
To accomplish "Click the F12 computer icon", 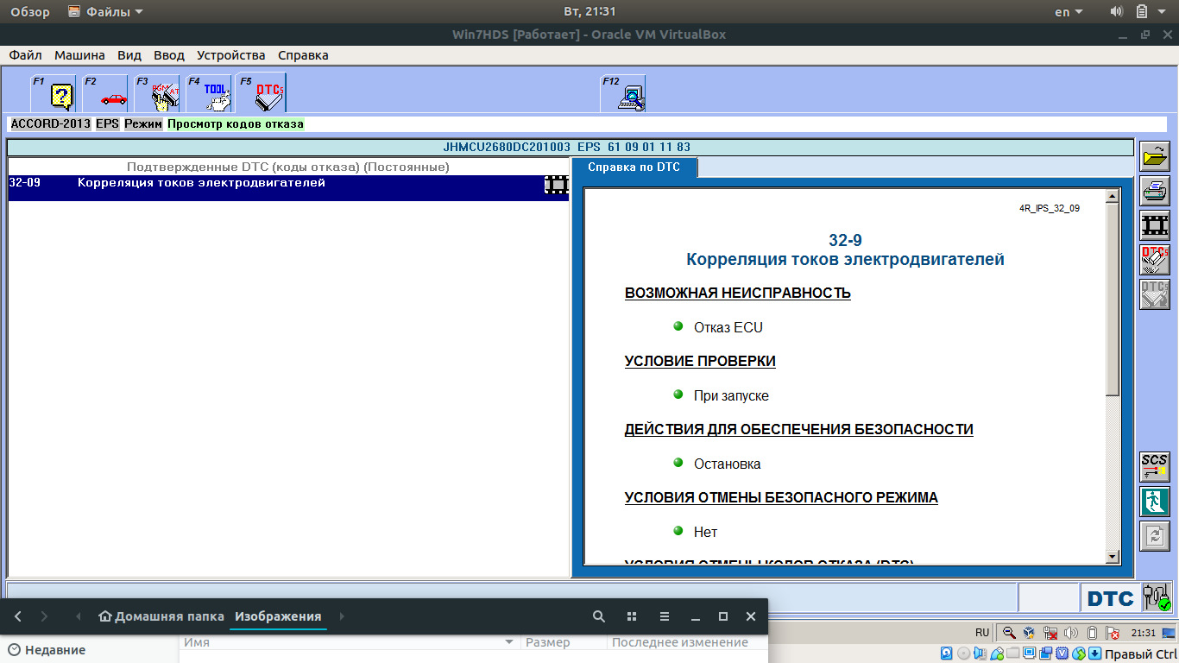I will pyautogui.click(x=623, y=93).
